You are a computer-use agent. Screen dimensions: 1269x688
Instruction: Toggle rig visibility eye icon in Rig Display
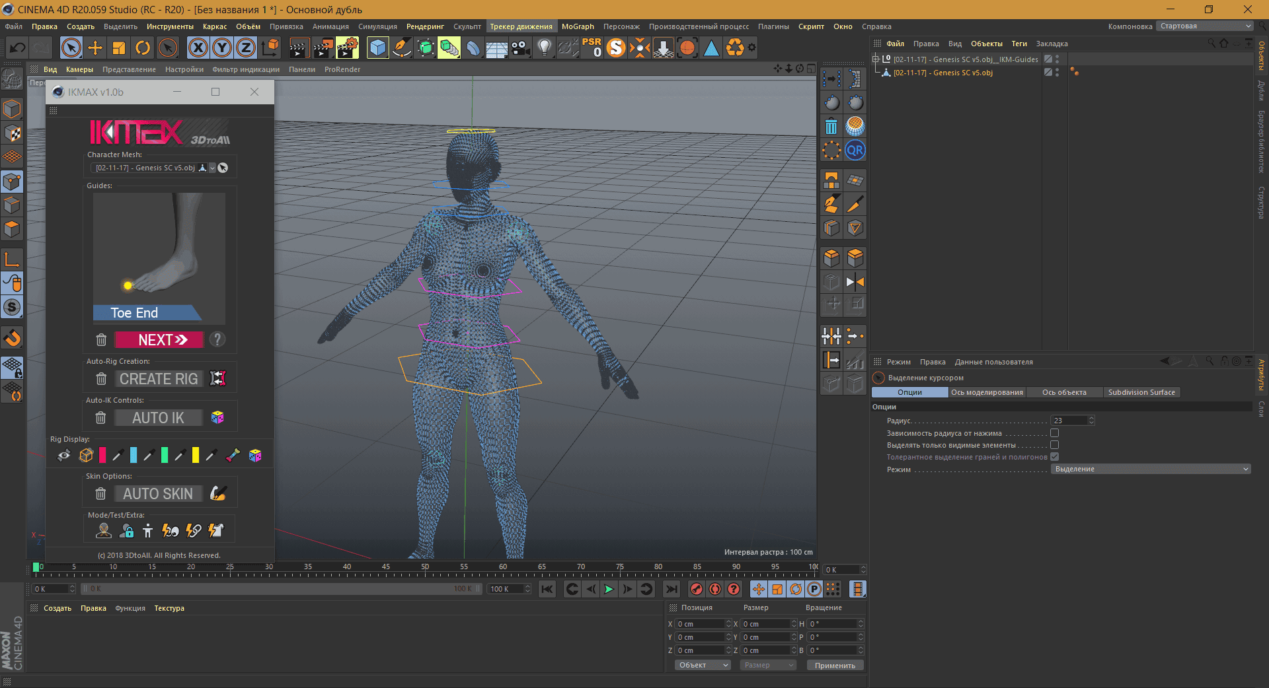coord(64,456)
